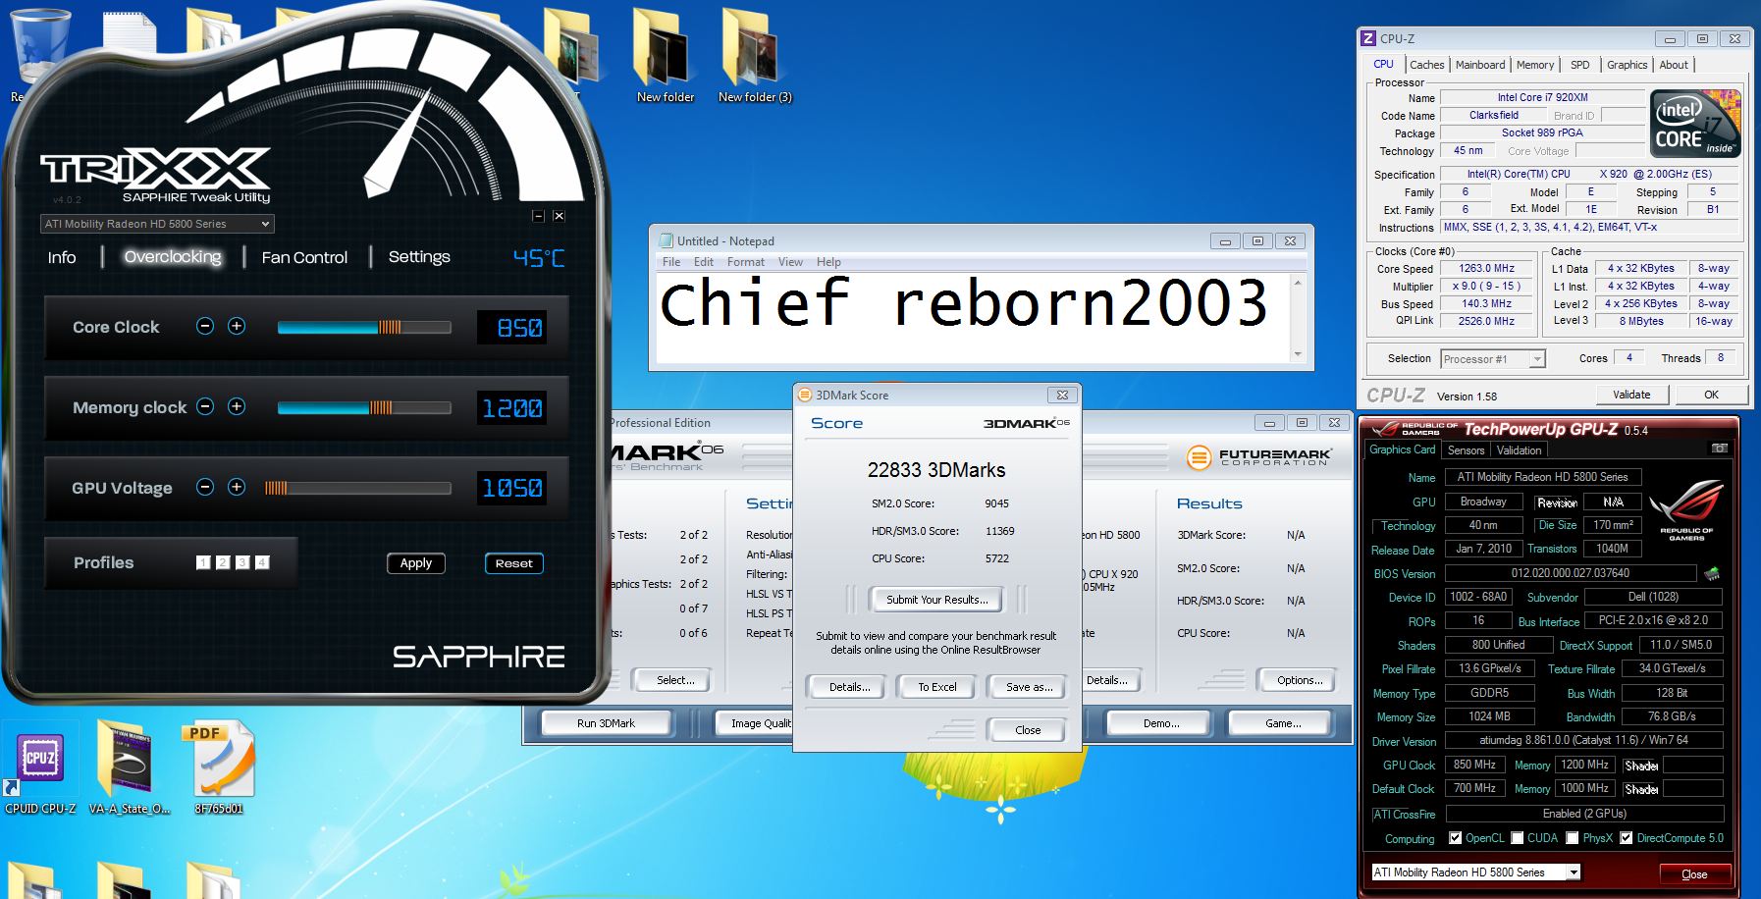Image resolution: width=1761 pixels, height=899 pixels.
Task: Select TRIXX profile slot 4
Action: tap(262, 562)
